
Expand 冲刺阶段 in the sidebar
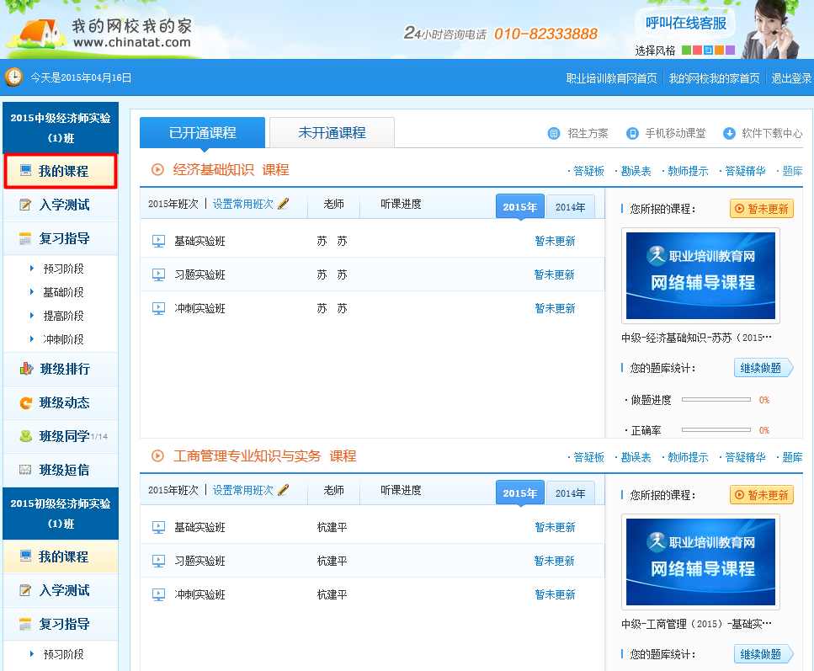point(63,339)
